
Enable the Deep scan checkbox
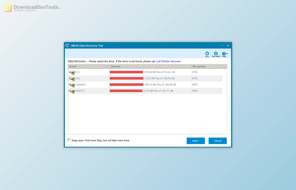click(69, 140)
